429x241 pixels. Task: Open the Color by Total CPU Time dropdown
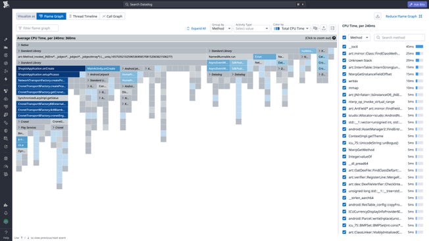291,28
